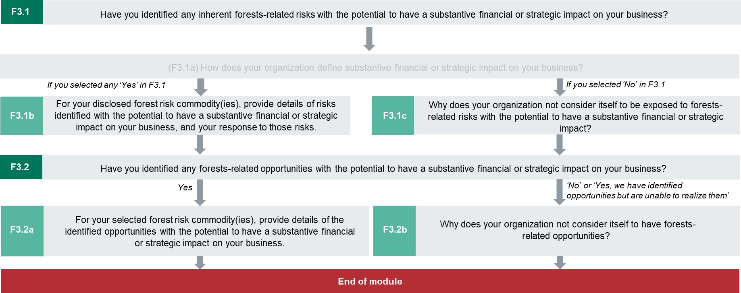This screenshot has height=293, width=741.
Task: Click the arrow next to the 'Yes' label
Action: click(200, 192)
